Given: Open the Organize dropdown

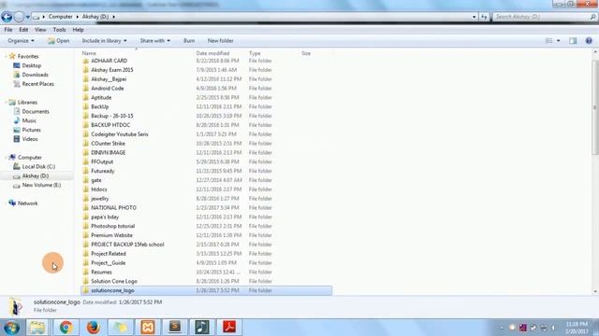Looking at the screenshot, I should (21, 41).
